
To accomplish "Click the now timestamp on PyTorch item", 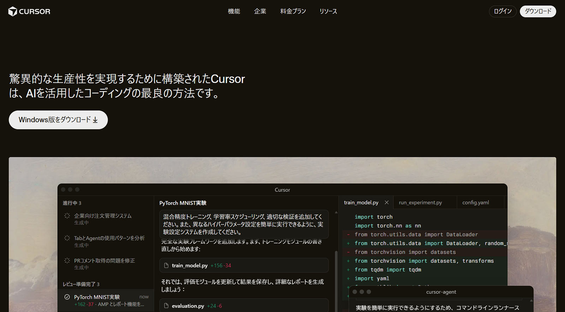I will point(144,297).
